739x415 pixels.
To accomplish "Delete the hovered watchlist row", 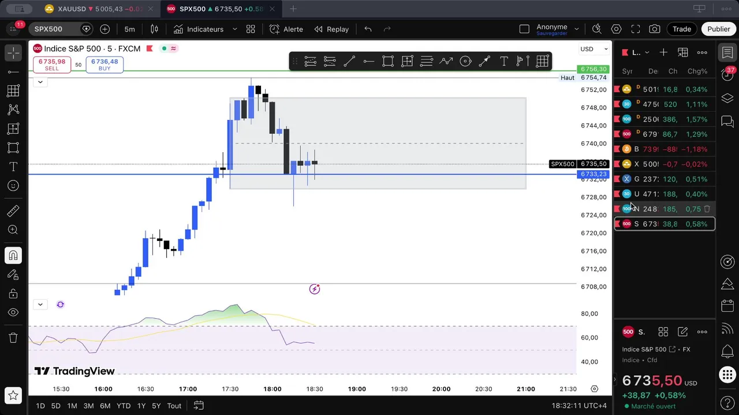I will (707, 209).
